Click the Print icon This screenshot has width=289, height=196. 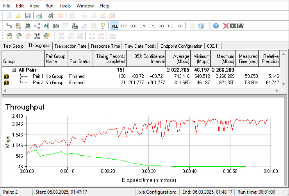pos(39,16)
